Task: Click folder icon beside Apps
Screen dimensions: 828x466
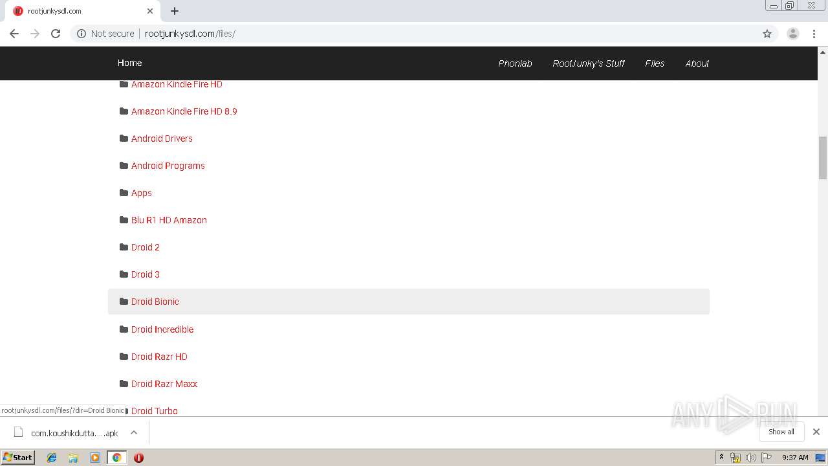Action: pyautogui.click(x=124, y=192)
